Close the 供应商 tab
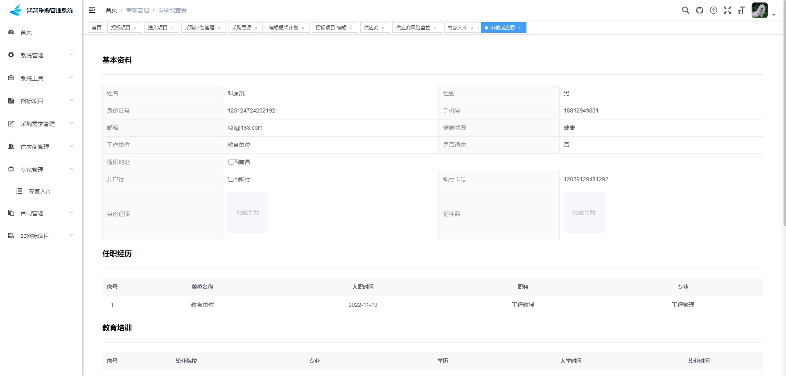The width and height of the screenshot is (786, 376). pos(383,28)
